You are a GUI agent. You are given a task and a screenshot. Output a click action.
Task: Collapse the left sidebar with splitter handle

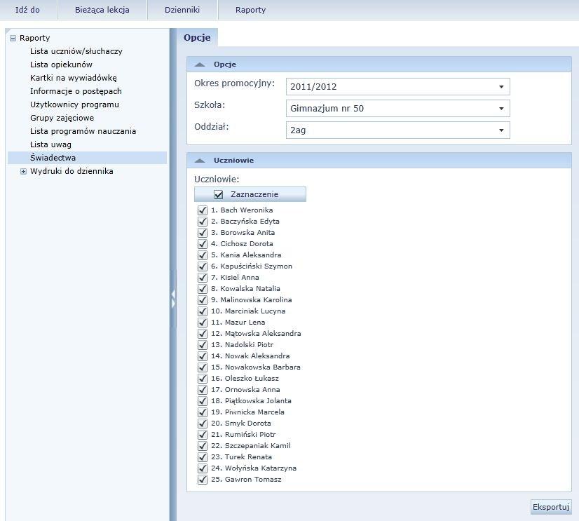(x=173, y=299)
